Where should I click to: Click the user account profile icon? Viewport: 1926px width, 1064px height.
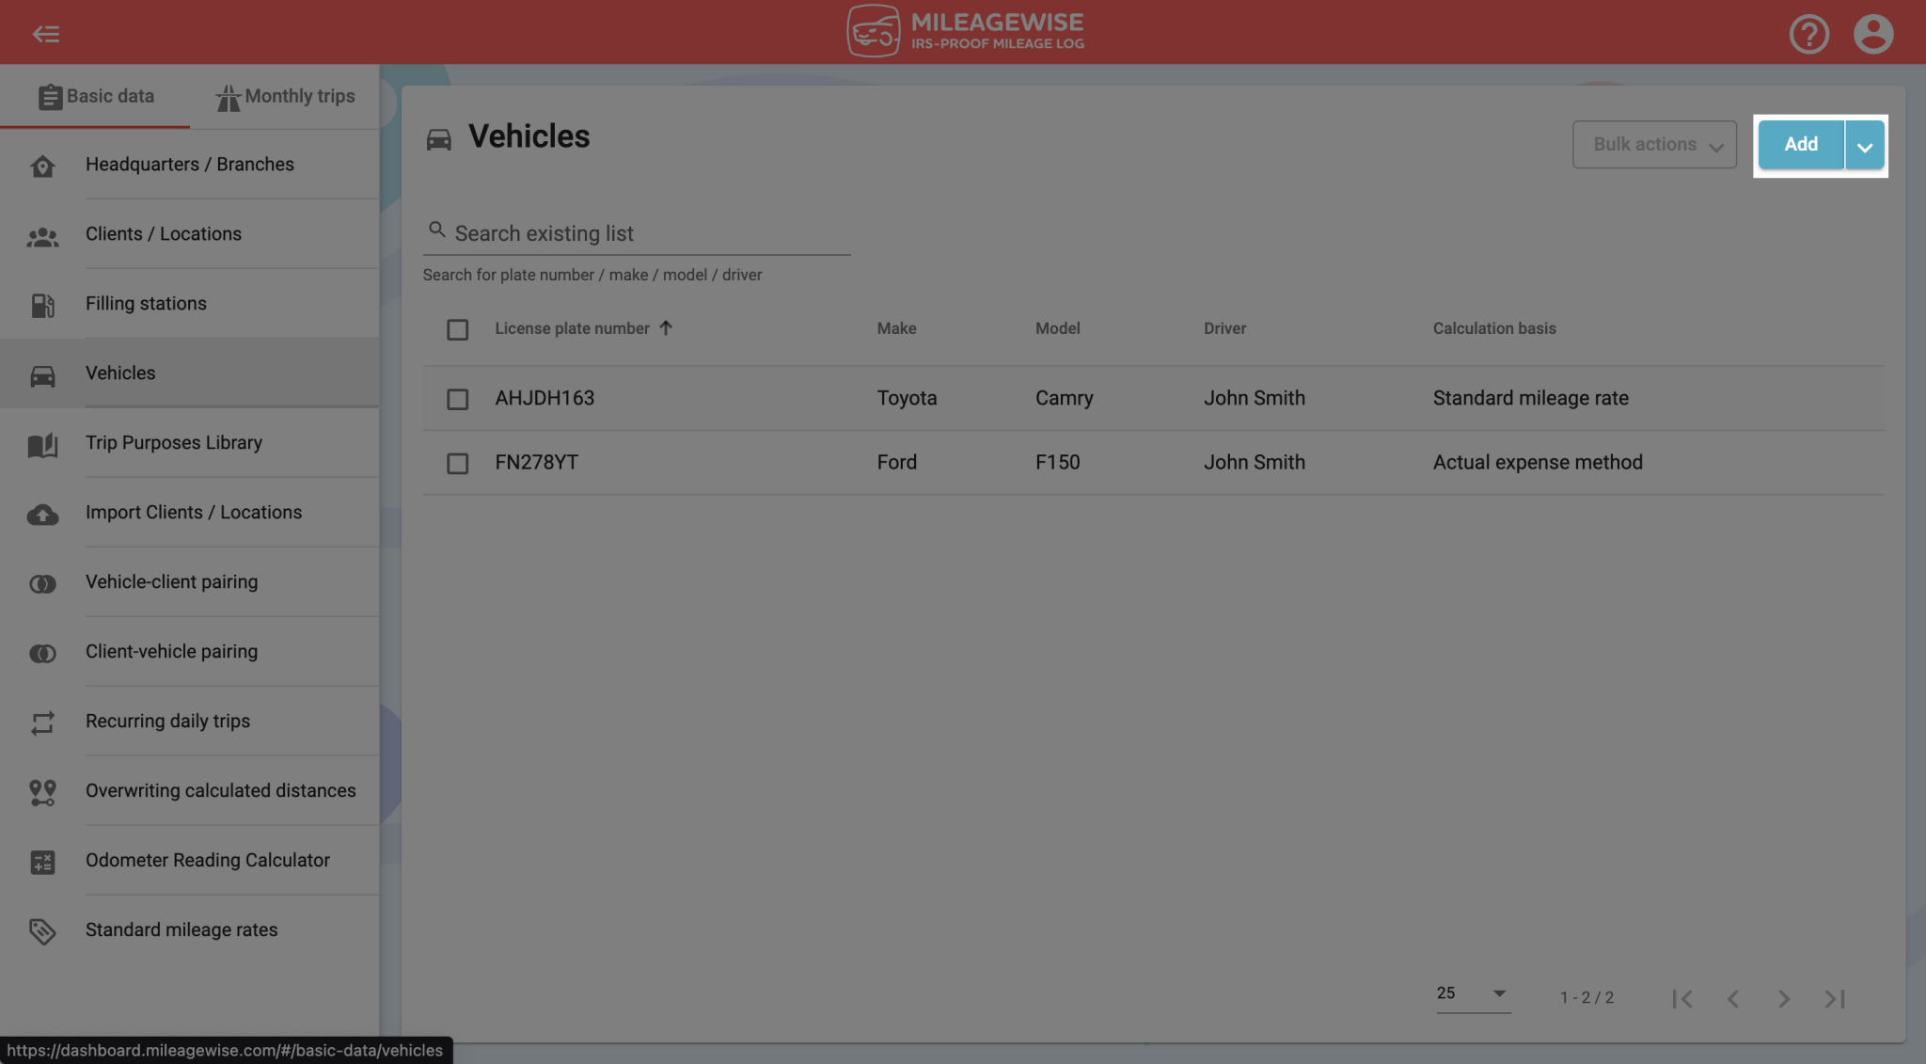[1873, 33]
